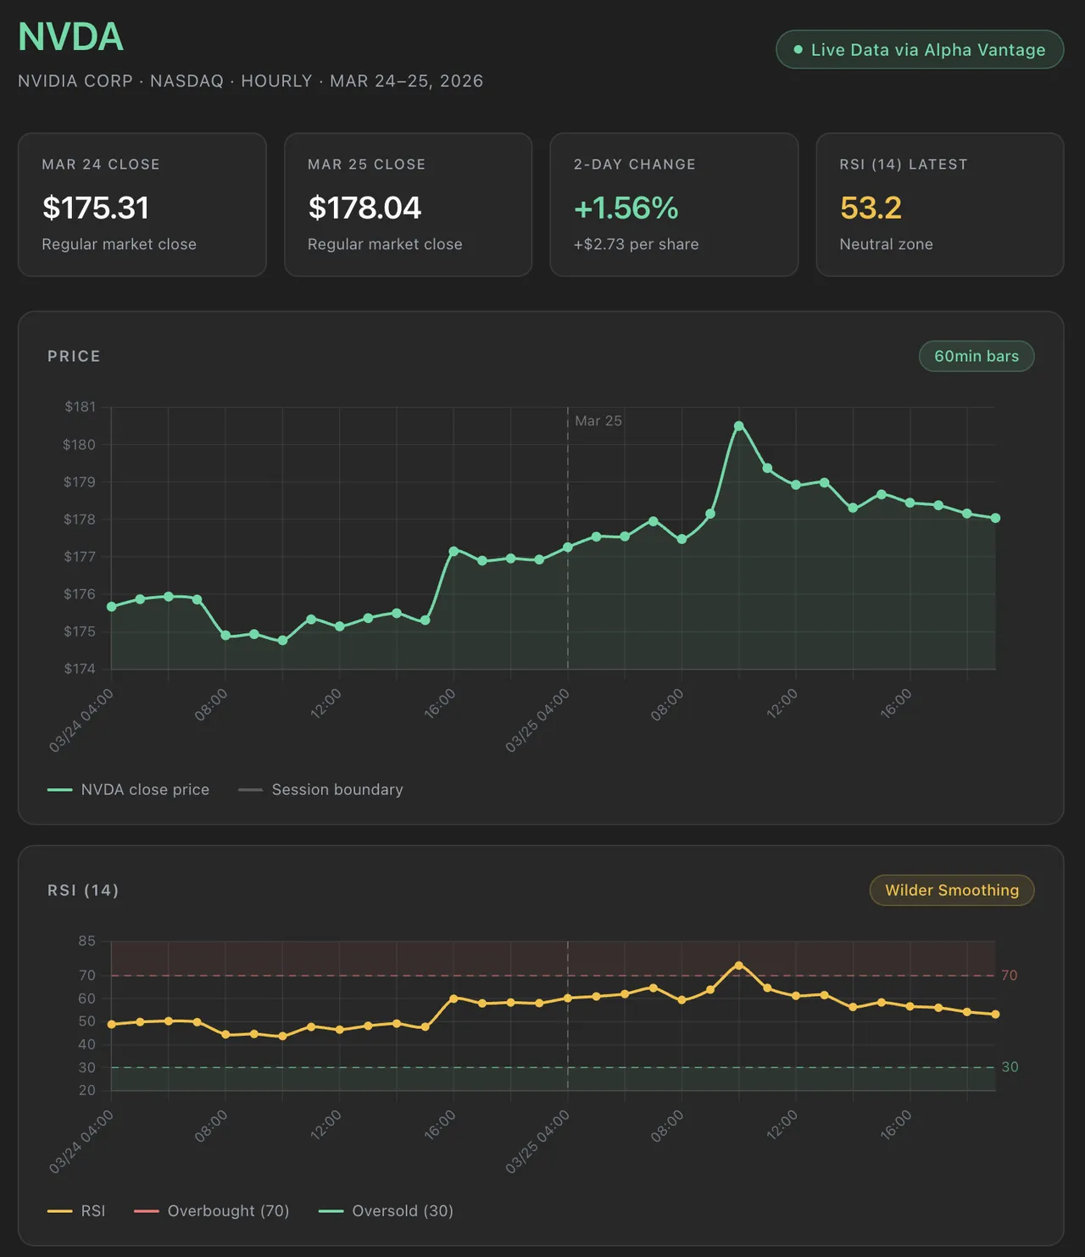Image resolution: width=1085 pixels, height=1257 pixels.
Task: Click the 20 RSI axis label
Action: [x=87, y=1091]
